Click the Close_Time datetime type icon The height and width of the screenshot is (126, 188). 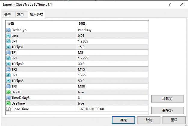(x=8, y=109)
